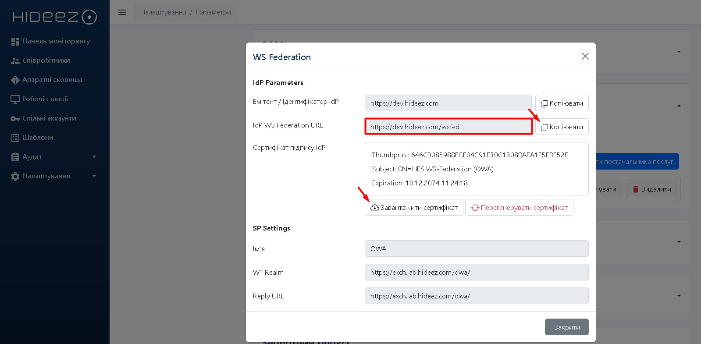Click the Апаратні сховища icon
Viewport: 701px width, 344px height.
coord(15,80)
